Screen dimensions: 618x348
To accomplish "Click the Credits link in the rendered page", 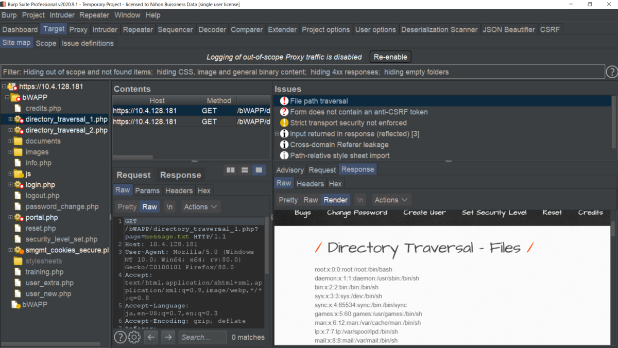I will click(590, 212).
